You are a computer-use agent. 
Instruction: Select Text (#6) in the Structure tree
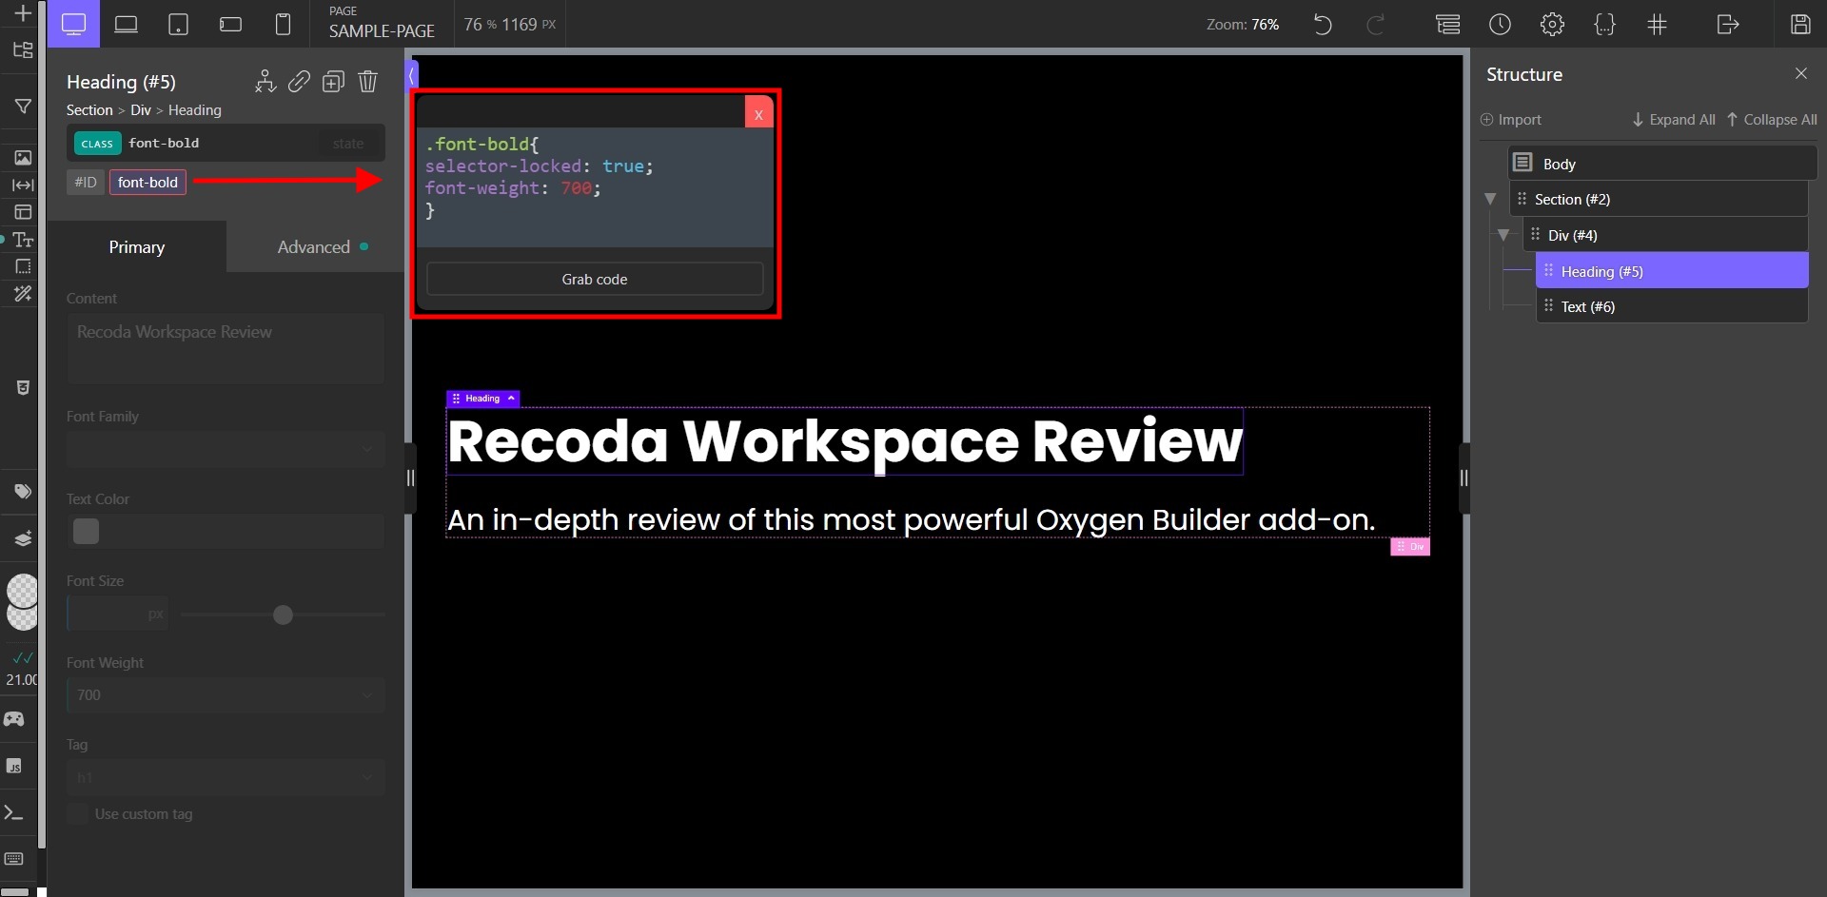[1587, 306]
